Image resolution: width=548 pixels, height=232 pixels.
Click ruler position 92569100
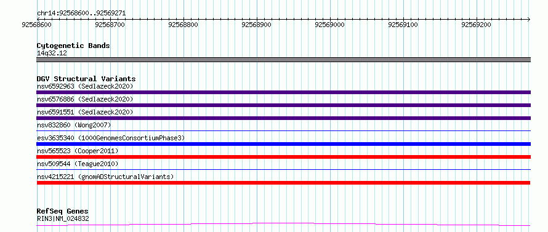tap(403, 25)
